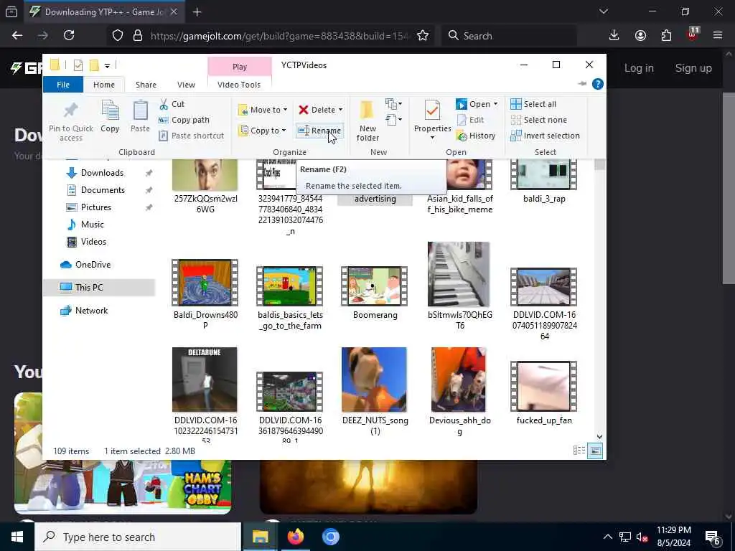Open file History in ribbon
The height and width of the screenshot is (551, 735).
476,136
